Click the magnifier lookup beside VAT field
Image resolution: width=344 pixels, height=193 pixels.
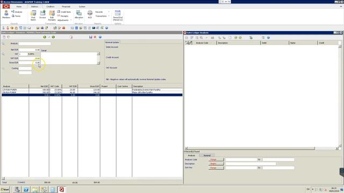point(3,54)
